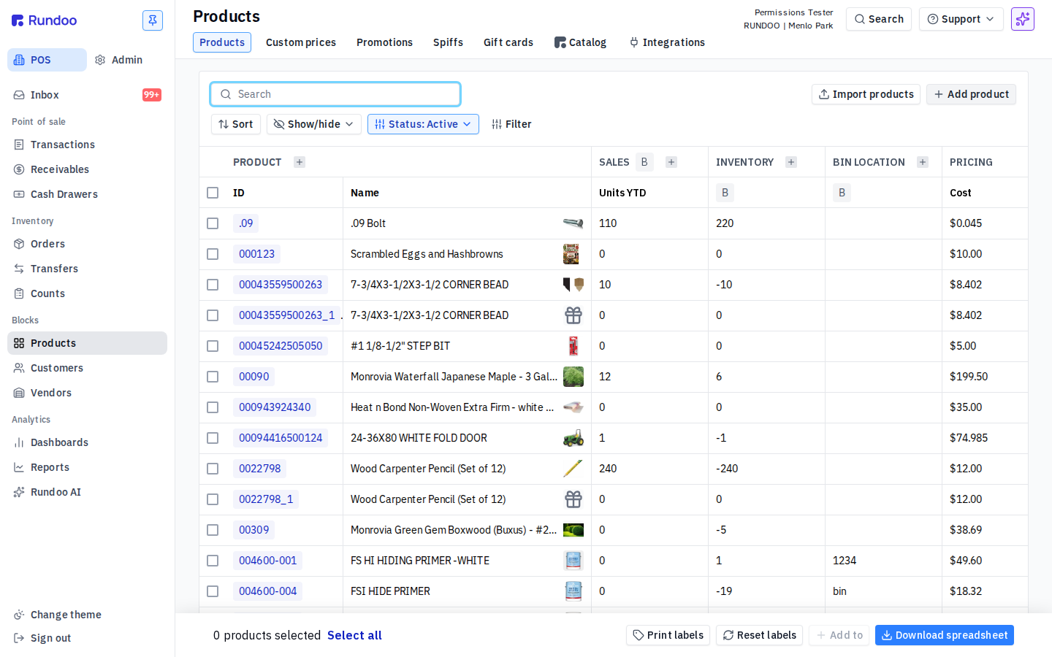Switch to the Custom prices tab
The height and width of the screenshot is (657, 1052).
click(301, 42)
